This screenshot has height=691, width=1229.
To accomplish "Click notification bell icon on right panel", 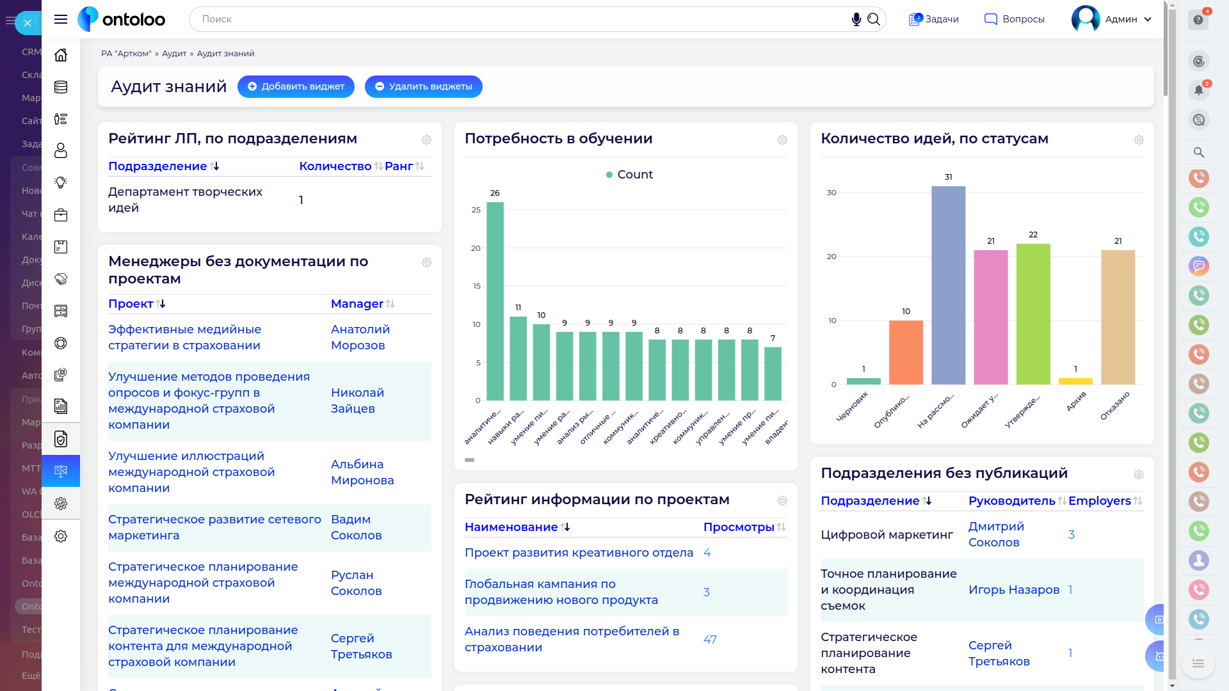I will click(x=1198, y=90).
